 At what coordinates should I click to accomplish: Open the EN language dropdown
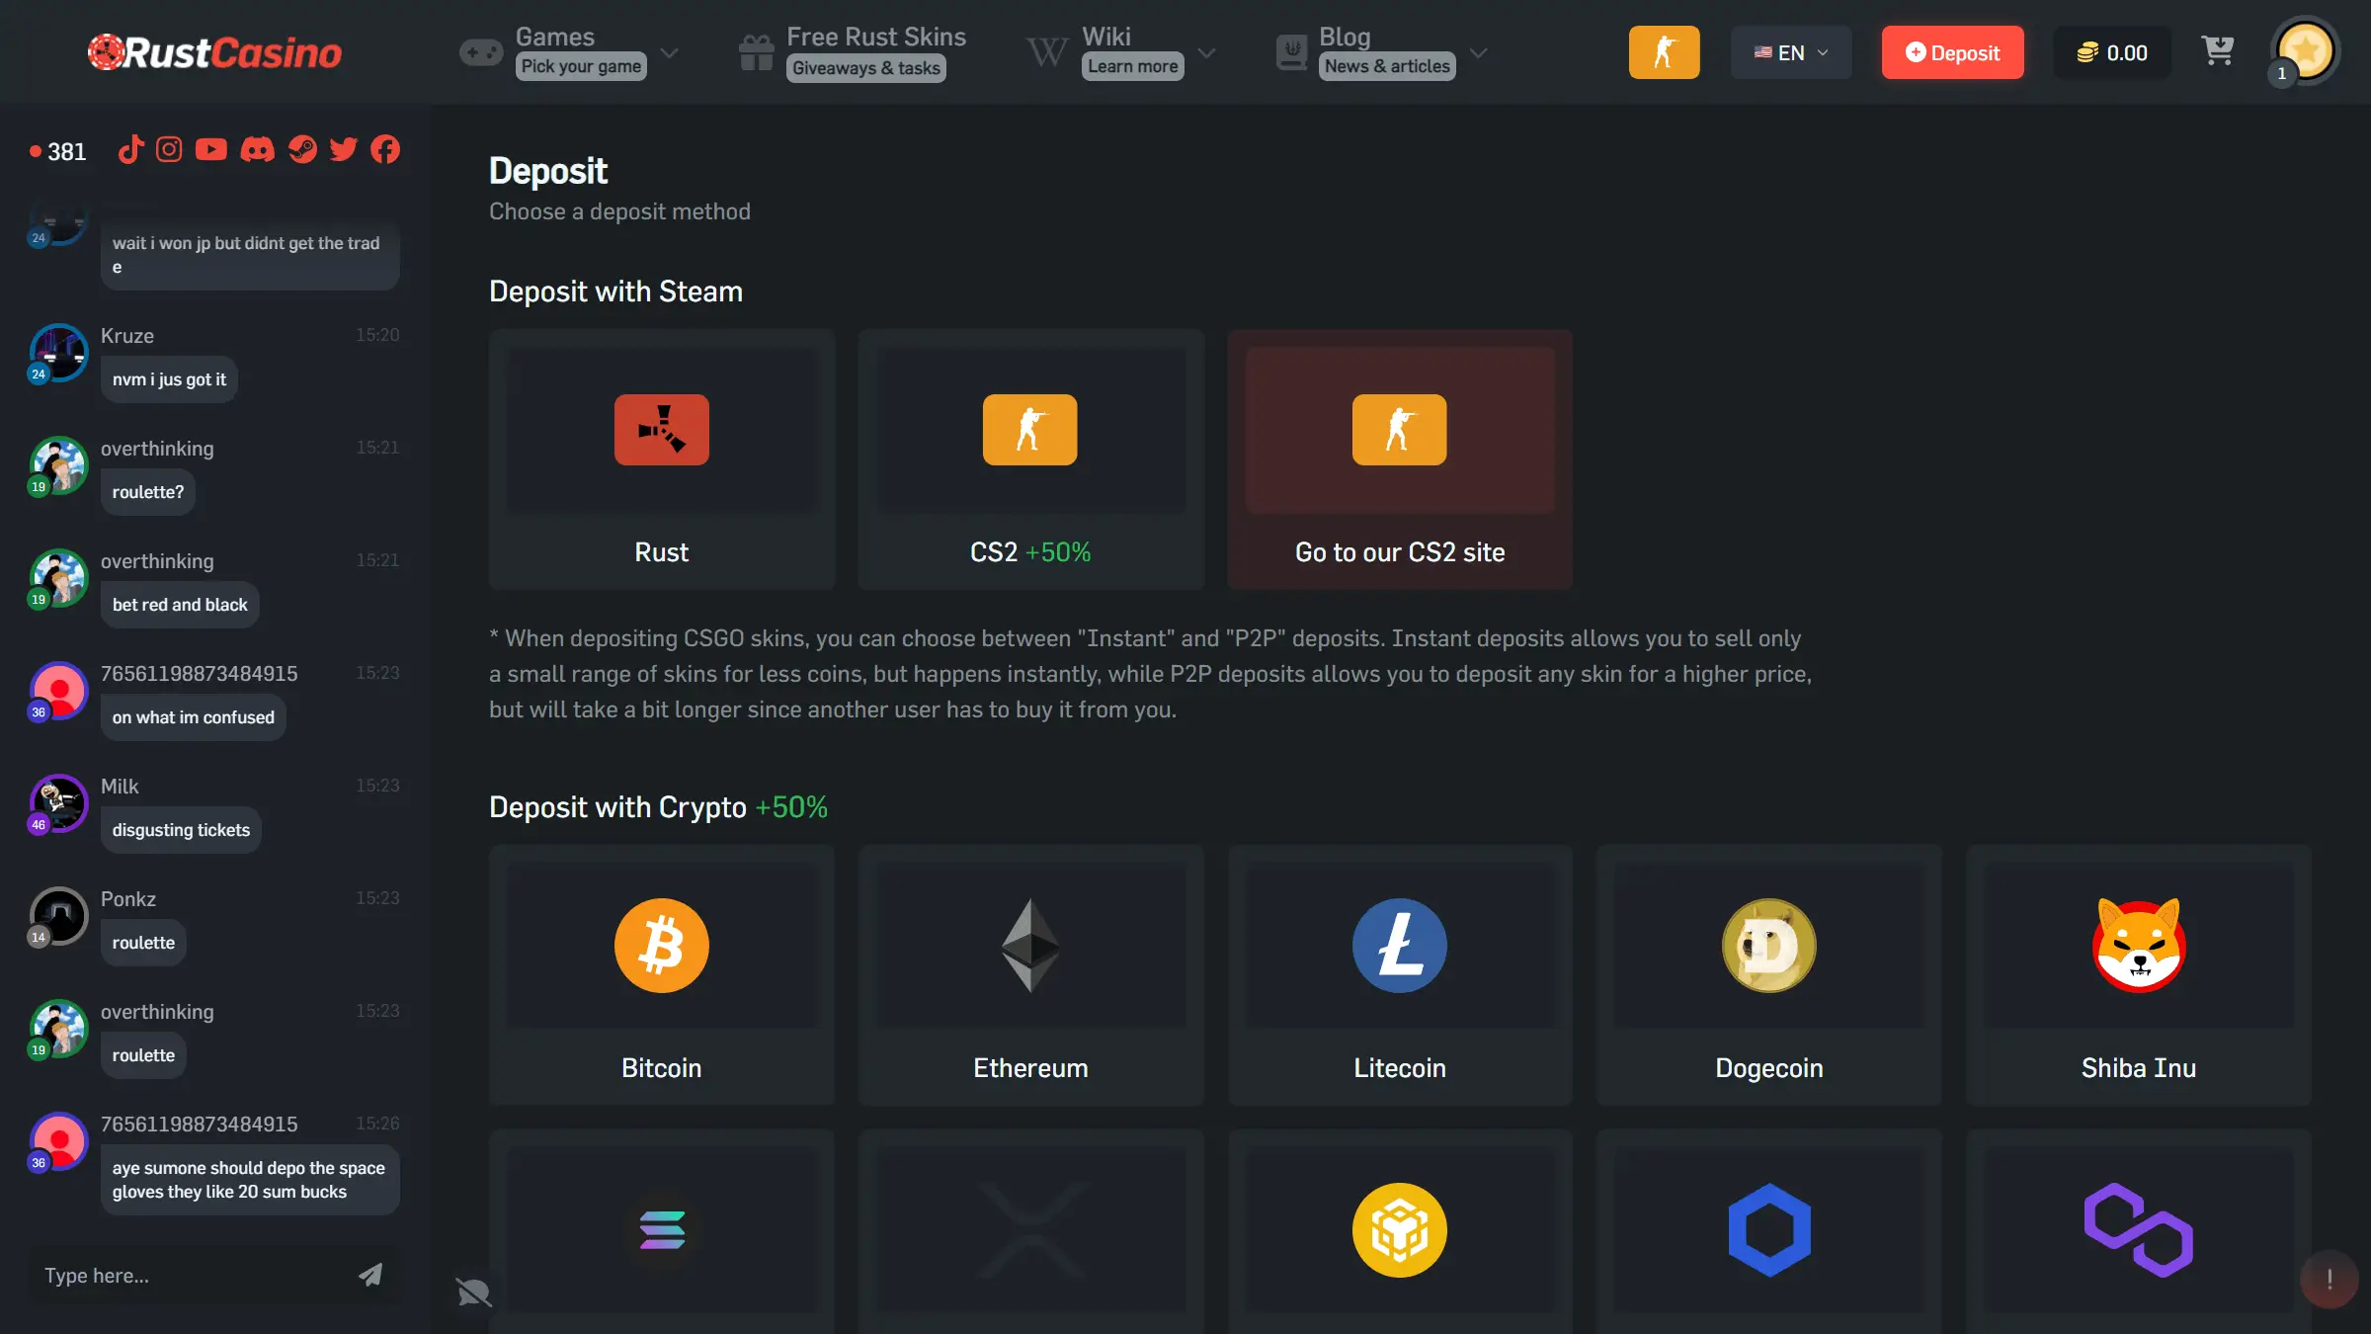[x=1791, y=52]
